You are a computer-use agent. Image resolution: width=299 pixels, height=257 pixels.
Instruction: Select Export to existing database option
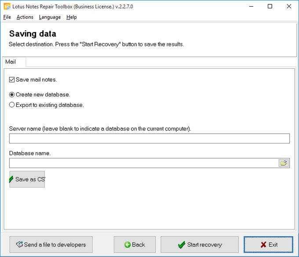pos(12,105)
